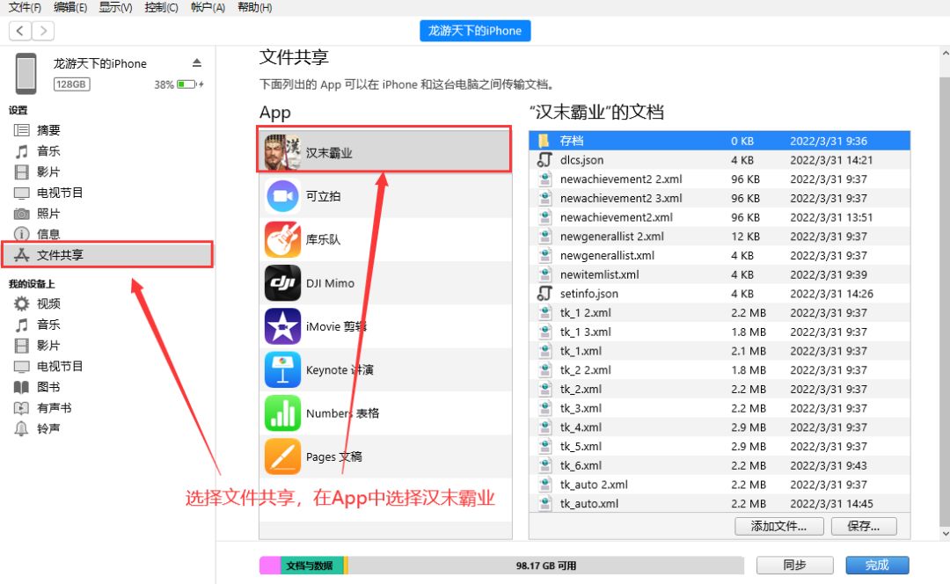
Task: Select setinfo.json file
Action: click(720, 293)
